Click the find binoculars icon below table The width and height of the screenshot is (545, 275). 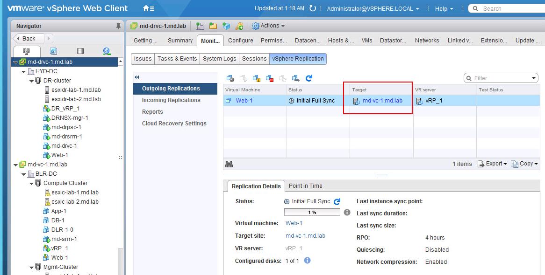click(x=229, y=164)
